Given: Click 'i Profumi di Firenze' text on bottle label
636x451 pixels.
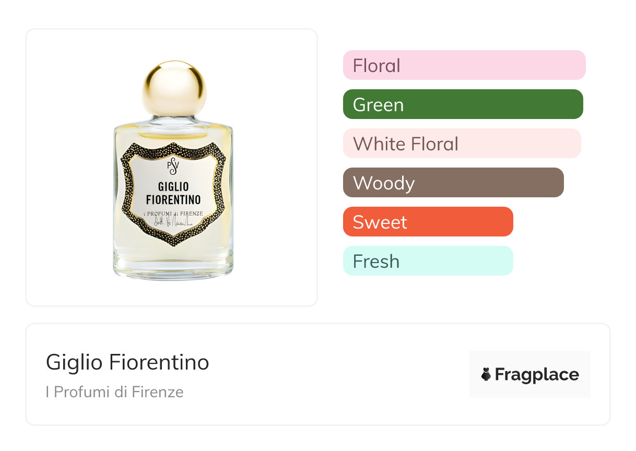Looking at the screenshot, I should tap(173, 213).
